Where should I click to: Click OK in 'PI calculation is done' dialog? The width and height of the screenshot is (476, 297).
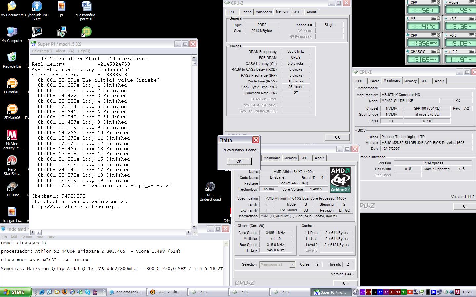point(239,161)
